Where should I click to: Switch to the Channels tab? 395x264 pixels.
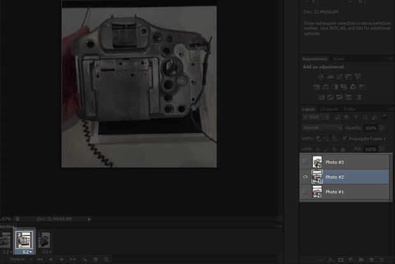click(329, 109)
